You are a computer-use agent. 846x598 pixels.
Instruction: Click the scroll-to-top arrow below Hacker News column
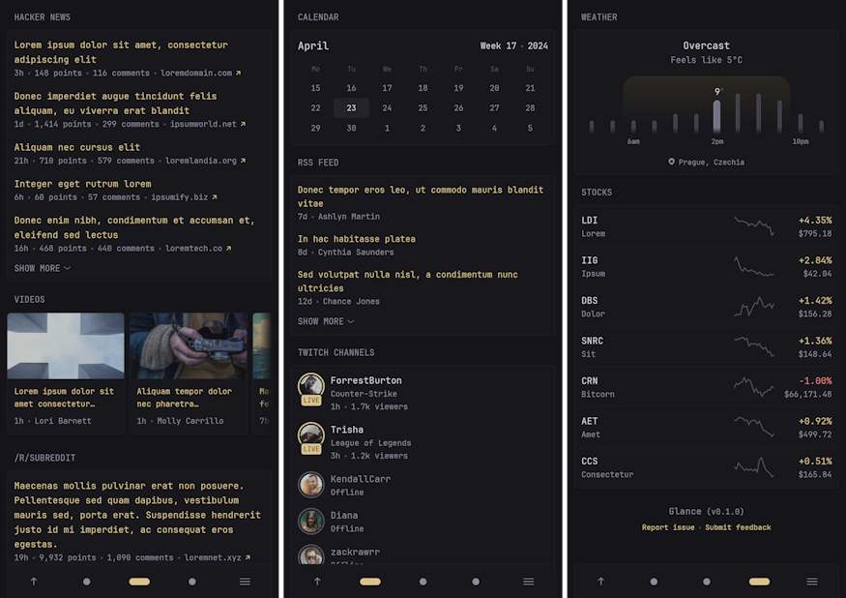coord(34,582)
